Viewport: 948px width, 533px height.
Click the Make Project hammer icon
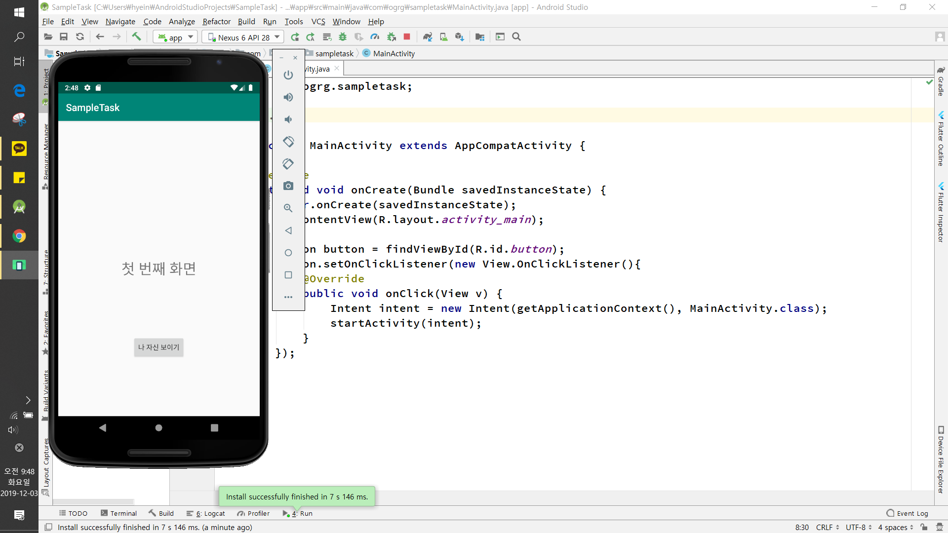tap(136, 37)
